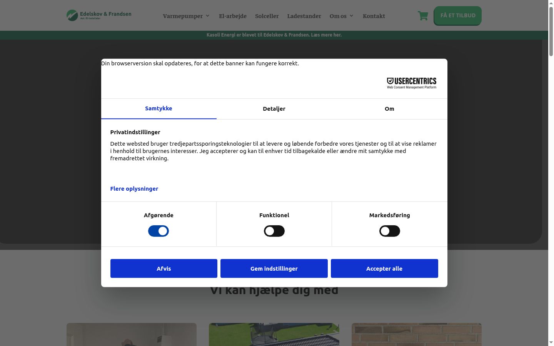Open the Solceller menu item
The height and width of the screenshot is (346, 554).
pos(267,16)
